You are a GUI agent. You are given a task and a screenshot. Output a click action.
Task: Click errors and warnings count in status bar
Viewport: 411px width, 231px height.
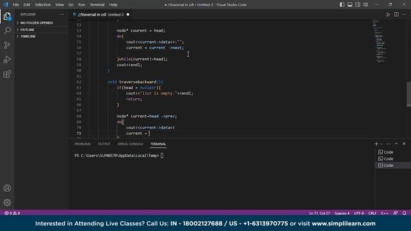click(x=12, y=213)
